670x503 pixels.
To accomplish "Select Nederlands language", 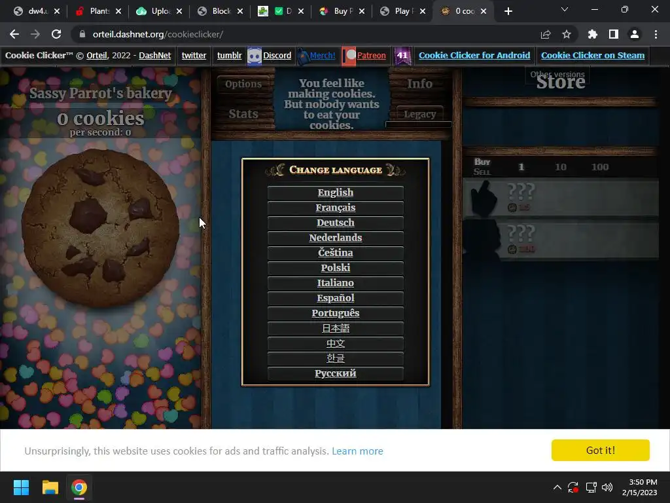I will [x=336, y=237].
